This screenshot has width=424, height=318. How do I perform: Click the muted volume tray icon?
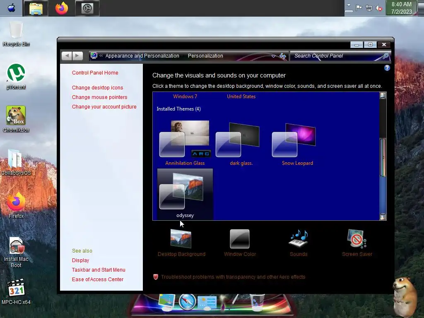tap(379, 8)
